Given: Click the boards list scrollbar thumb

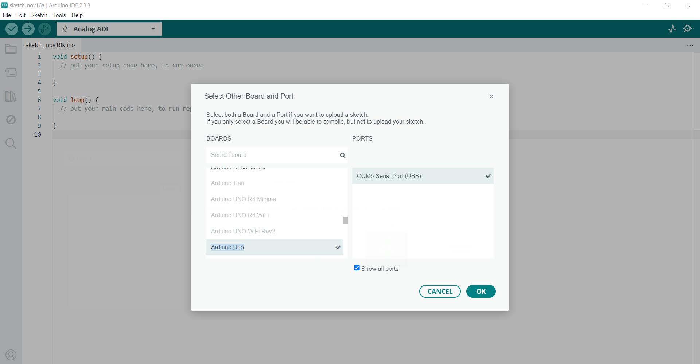Looking at the screenshot, I should 345,221.
